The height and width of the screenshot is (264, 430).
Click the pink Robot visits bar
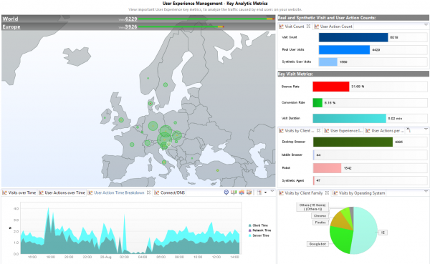point(328,168)
